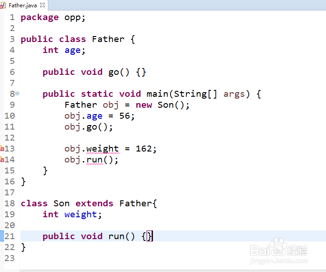
Task: Click 'void' keyword on line 6
Action: [x=92, y=72]
